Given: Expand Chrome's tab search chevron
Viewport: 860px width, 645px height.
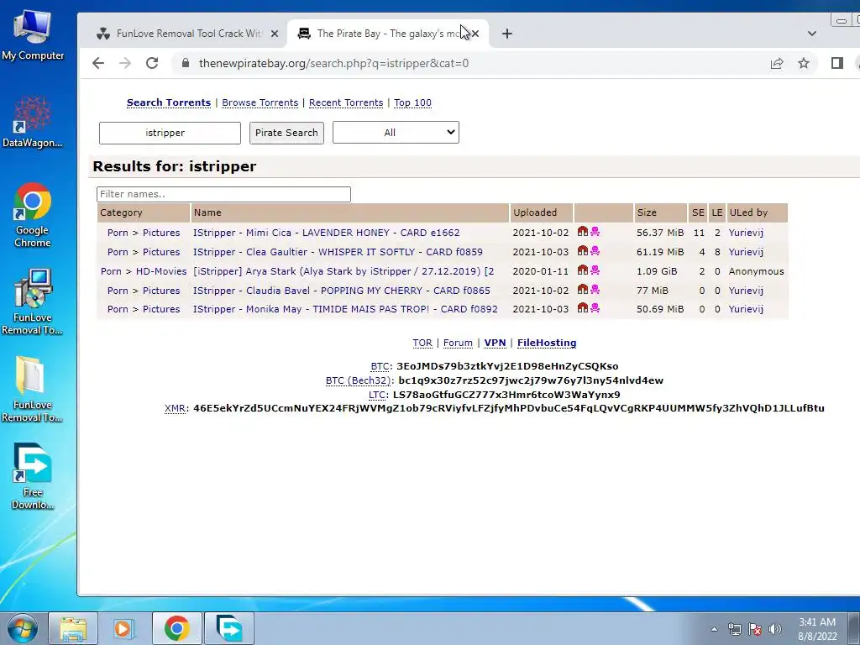Looking at the screenshot, I should point(812,34).
